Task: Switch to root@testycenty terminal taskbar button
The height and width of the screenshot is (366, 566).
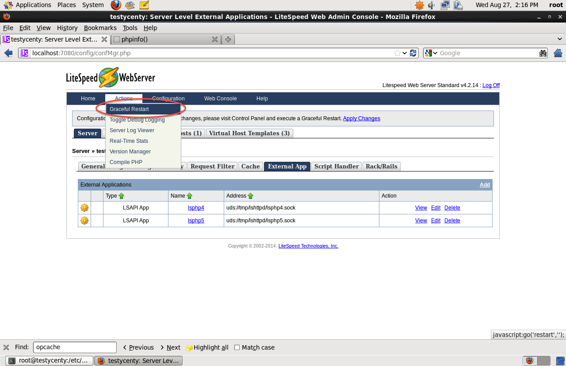Action: (49, 361)
